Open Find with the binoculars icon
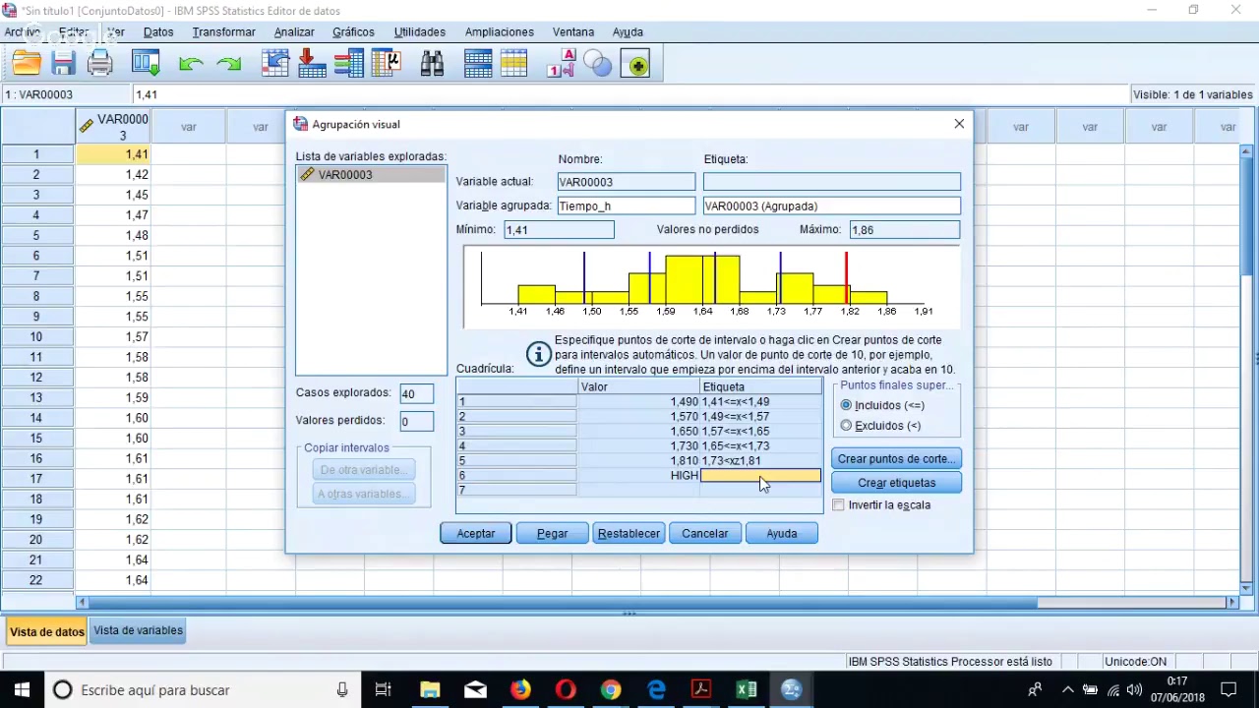 point(432,64)
